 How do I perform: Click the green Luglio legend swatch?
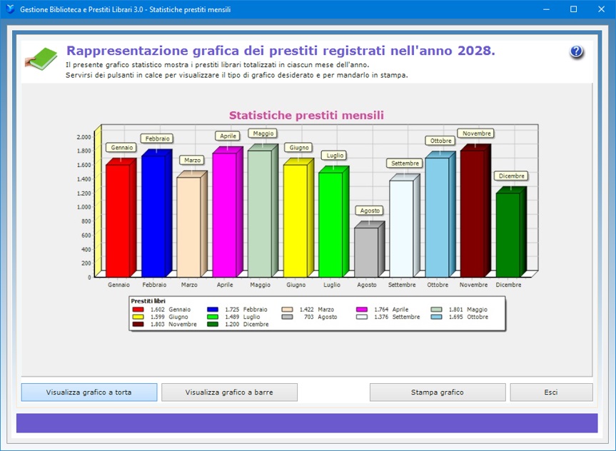pyautogui.click(x=213, y=317)
